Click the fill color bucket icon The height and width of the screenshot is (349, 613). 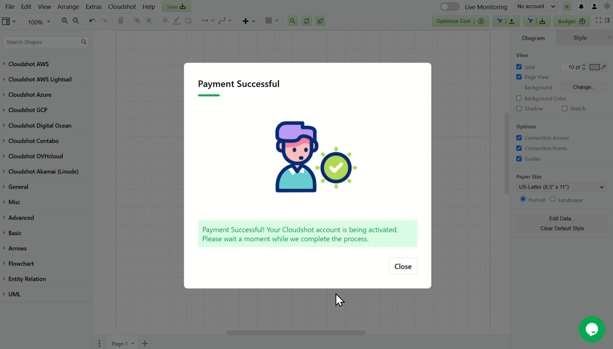tap(165, 21)
